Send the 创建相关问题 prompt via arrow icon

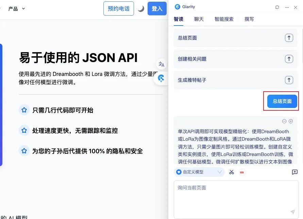point(289,59)
